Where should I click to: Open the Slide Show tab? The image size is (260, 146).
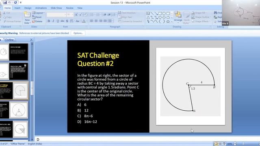pos(56,8)
